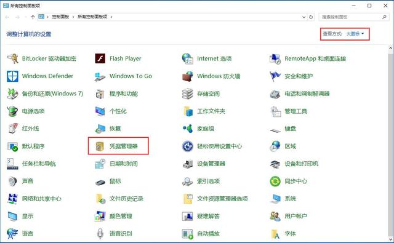
Task: Open the 电源选项 battery icon
Action: [x=12, y=111]
